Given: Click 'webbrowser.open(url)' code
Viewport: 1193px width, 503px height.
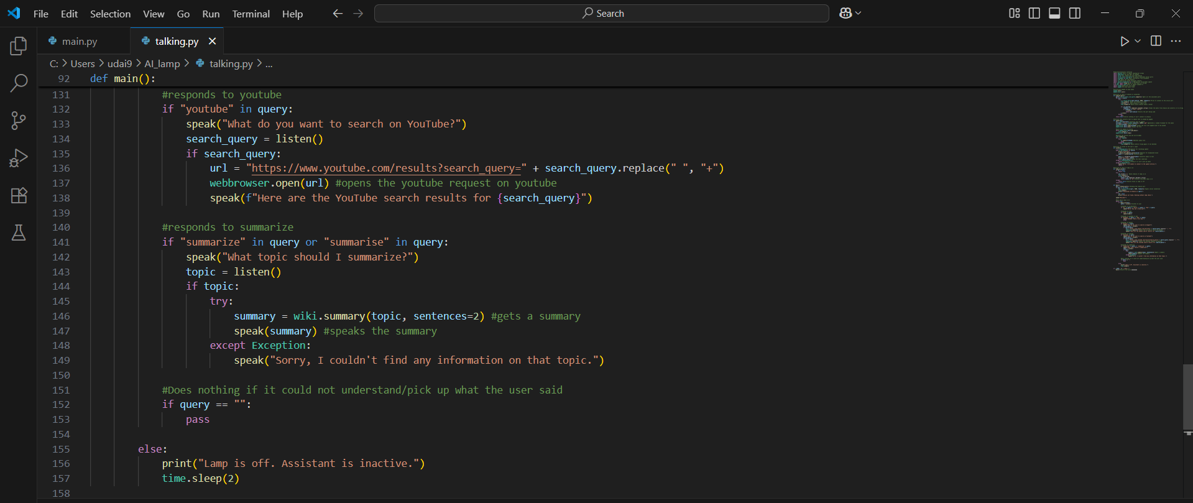Looking at the screenshot, I should [x=269, y=183].
